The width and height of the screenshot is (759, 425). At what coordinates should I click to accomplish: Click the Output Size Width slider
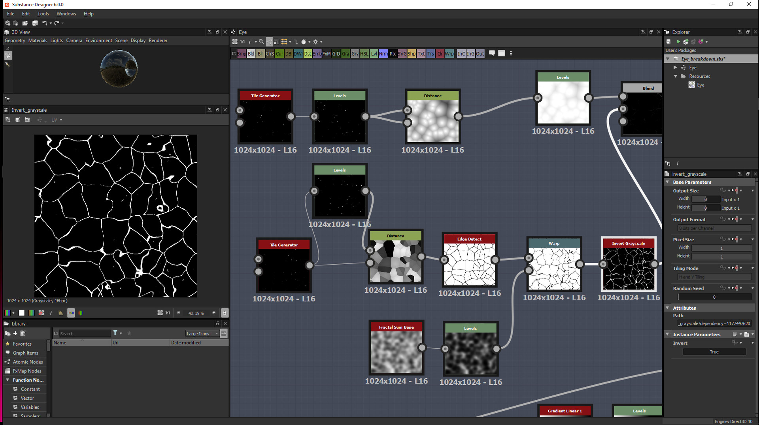click(x=706, y=199)
